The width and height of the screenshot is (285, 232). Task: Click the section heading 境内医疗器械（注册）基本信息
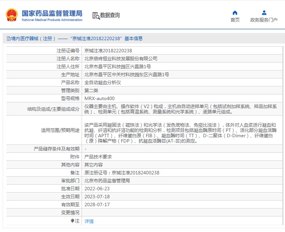coord(75,39)
